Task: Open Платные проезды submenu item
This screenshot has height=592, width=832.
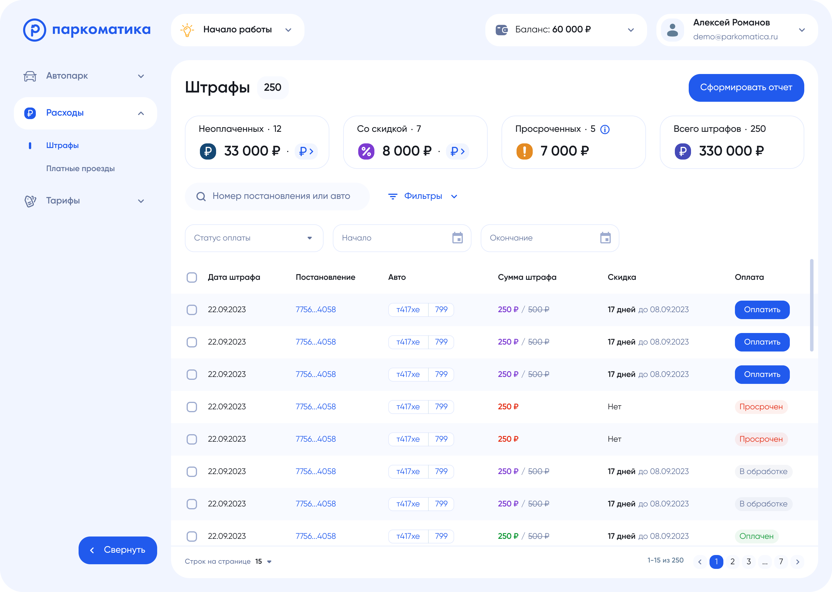Action: click(80, 169)
